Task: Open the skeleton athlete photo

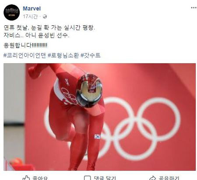Action: point(99,117)
